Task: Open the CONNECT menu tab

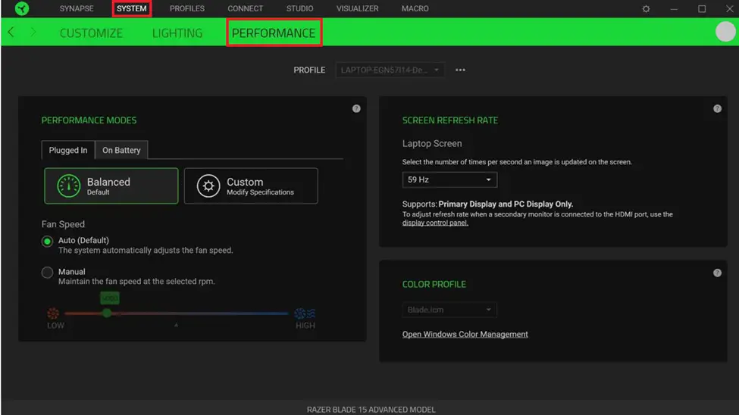Action: coord(245,8)
